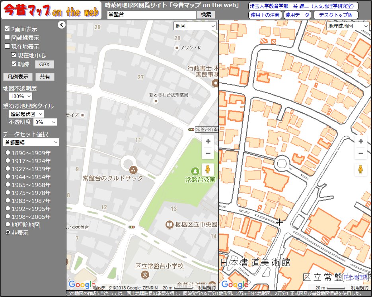Select the 1944～1954年 map period

pos(8,177)
